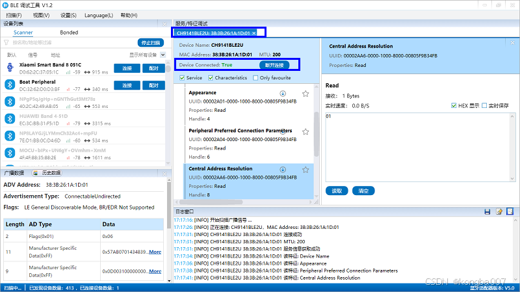The image size is (520, 292).
Task: Click the read data hex text area
Action: 420,148
